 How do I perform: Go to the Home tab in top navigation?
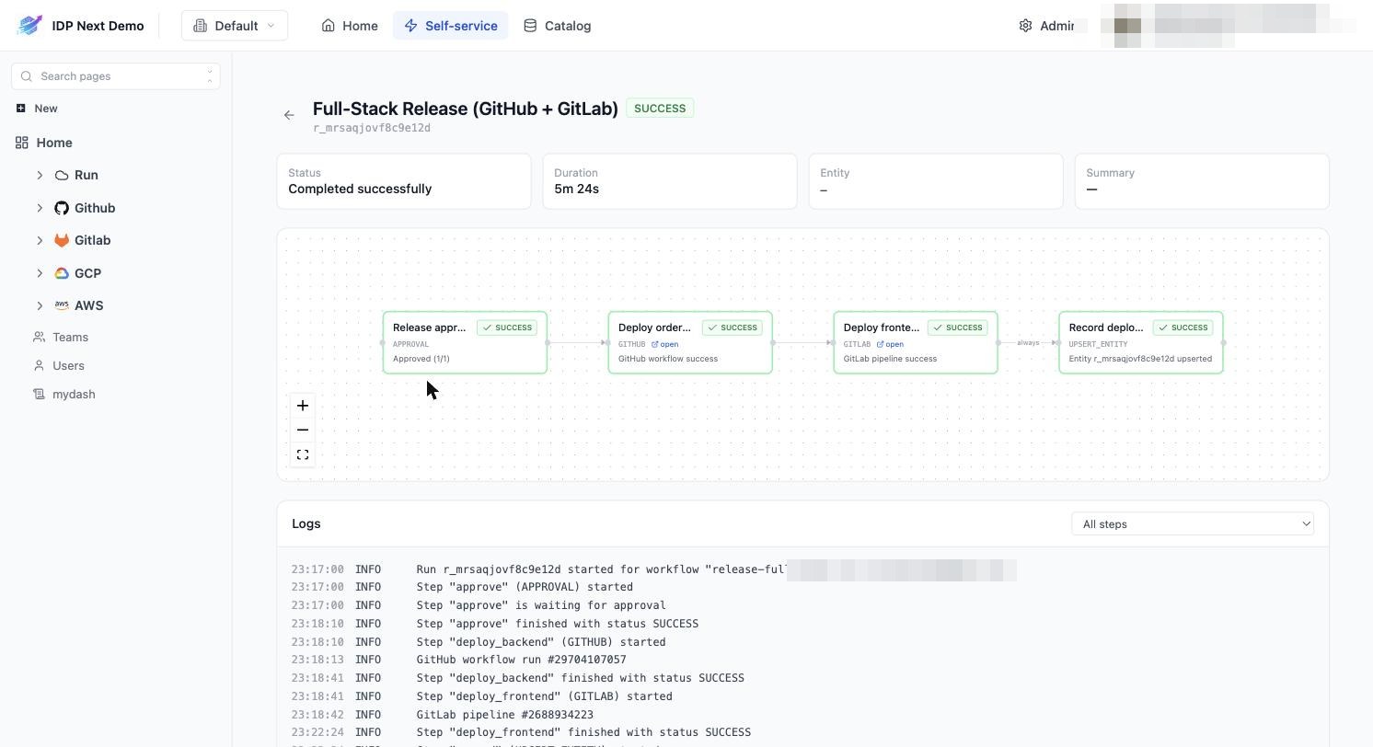(350, 26)
